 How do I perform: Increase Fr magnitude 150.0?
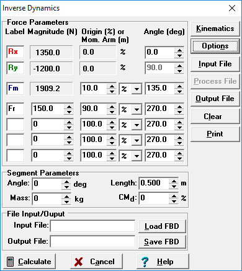(x=69, y=107)
